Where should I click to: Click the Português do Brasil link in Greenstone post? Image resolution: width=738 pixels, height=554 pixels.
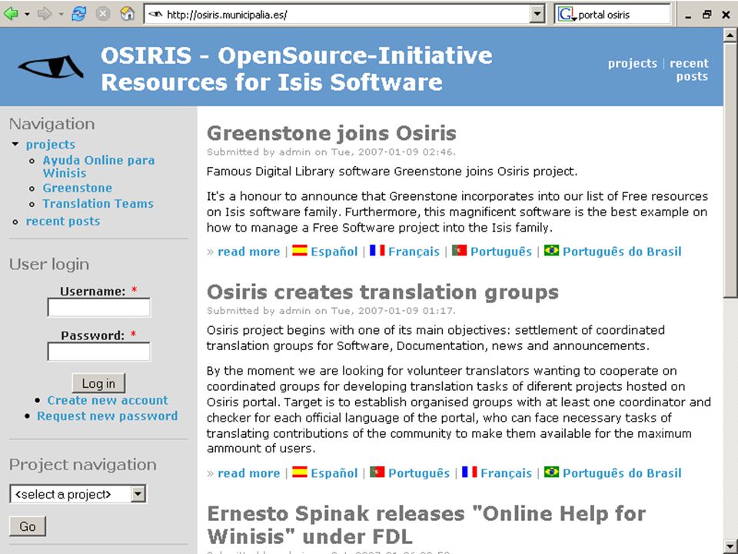click(622, 252)
